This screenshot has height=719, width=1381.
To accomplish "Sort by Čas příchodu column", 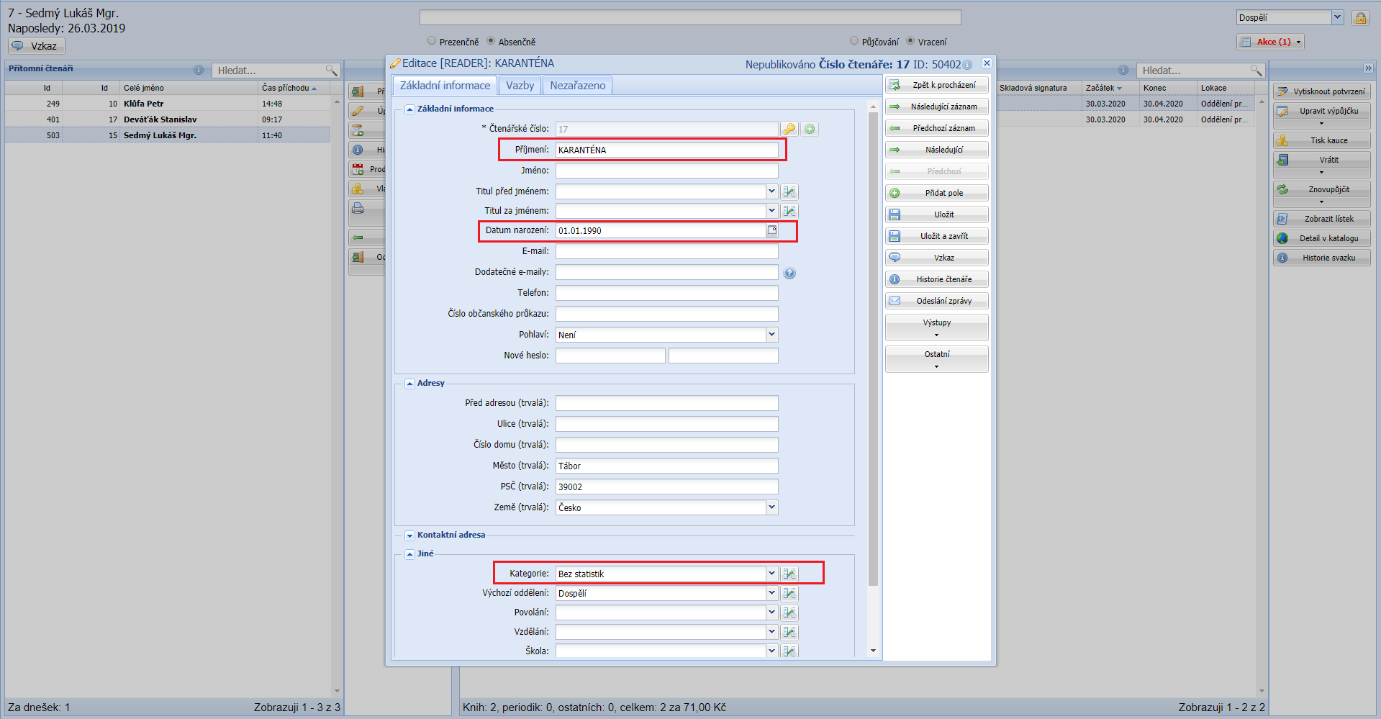I will tap(294, 88).
